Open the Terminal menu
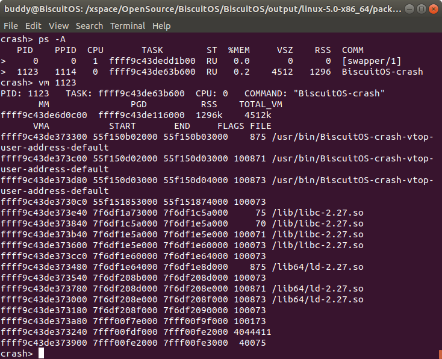Viewport: 442px width, 359px height. point(128,26)
